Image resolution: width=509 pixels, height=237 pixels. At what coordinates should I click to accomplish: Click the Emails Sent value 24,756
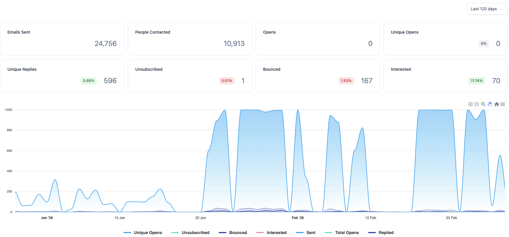click(x=106, y=44)
